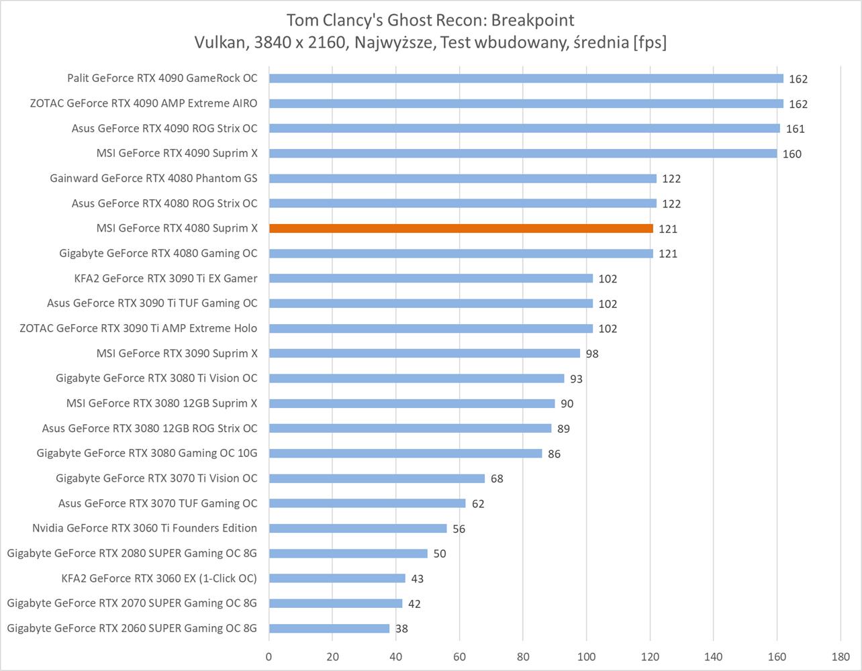The width and height of the screenshot is (862, 671).
Task: Click the bar for KFA2 RTX 3060 EX
Action: (x=338, y=578)
